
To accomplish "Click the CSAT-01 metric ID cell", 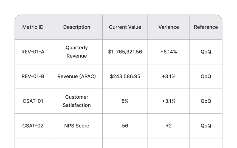I will (x=33, y=101).
